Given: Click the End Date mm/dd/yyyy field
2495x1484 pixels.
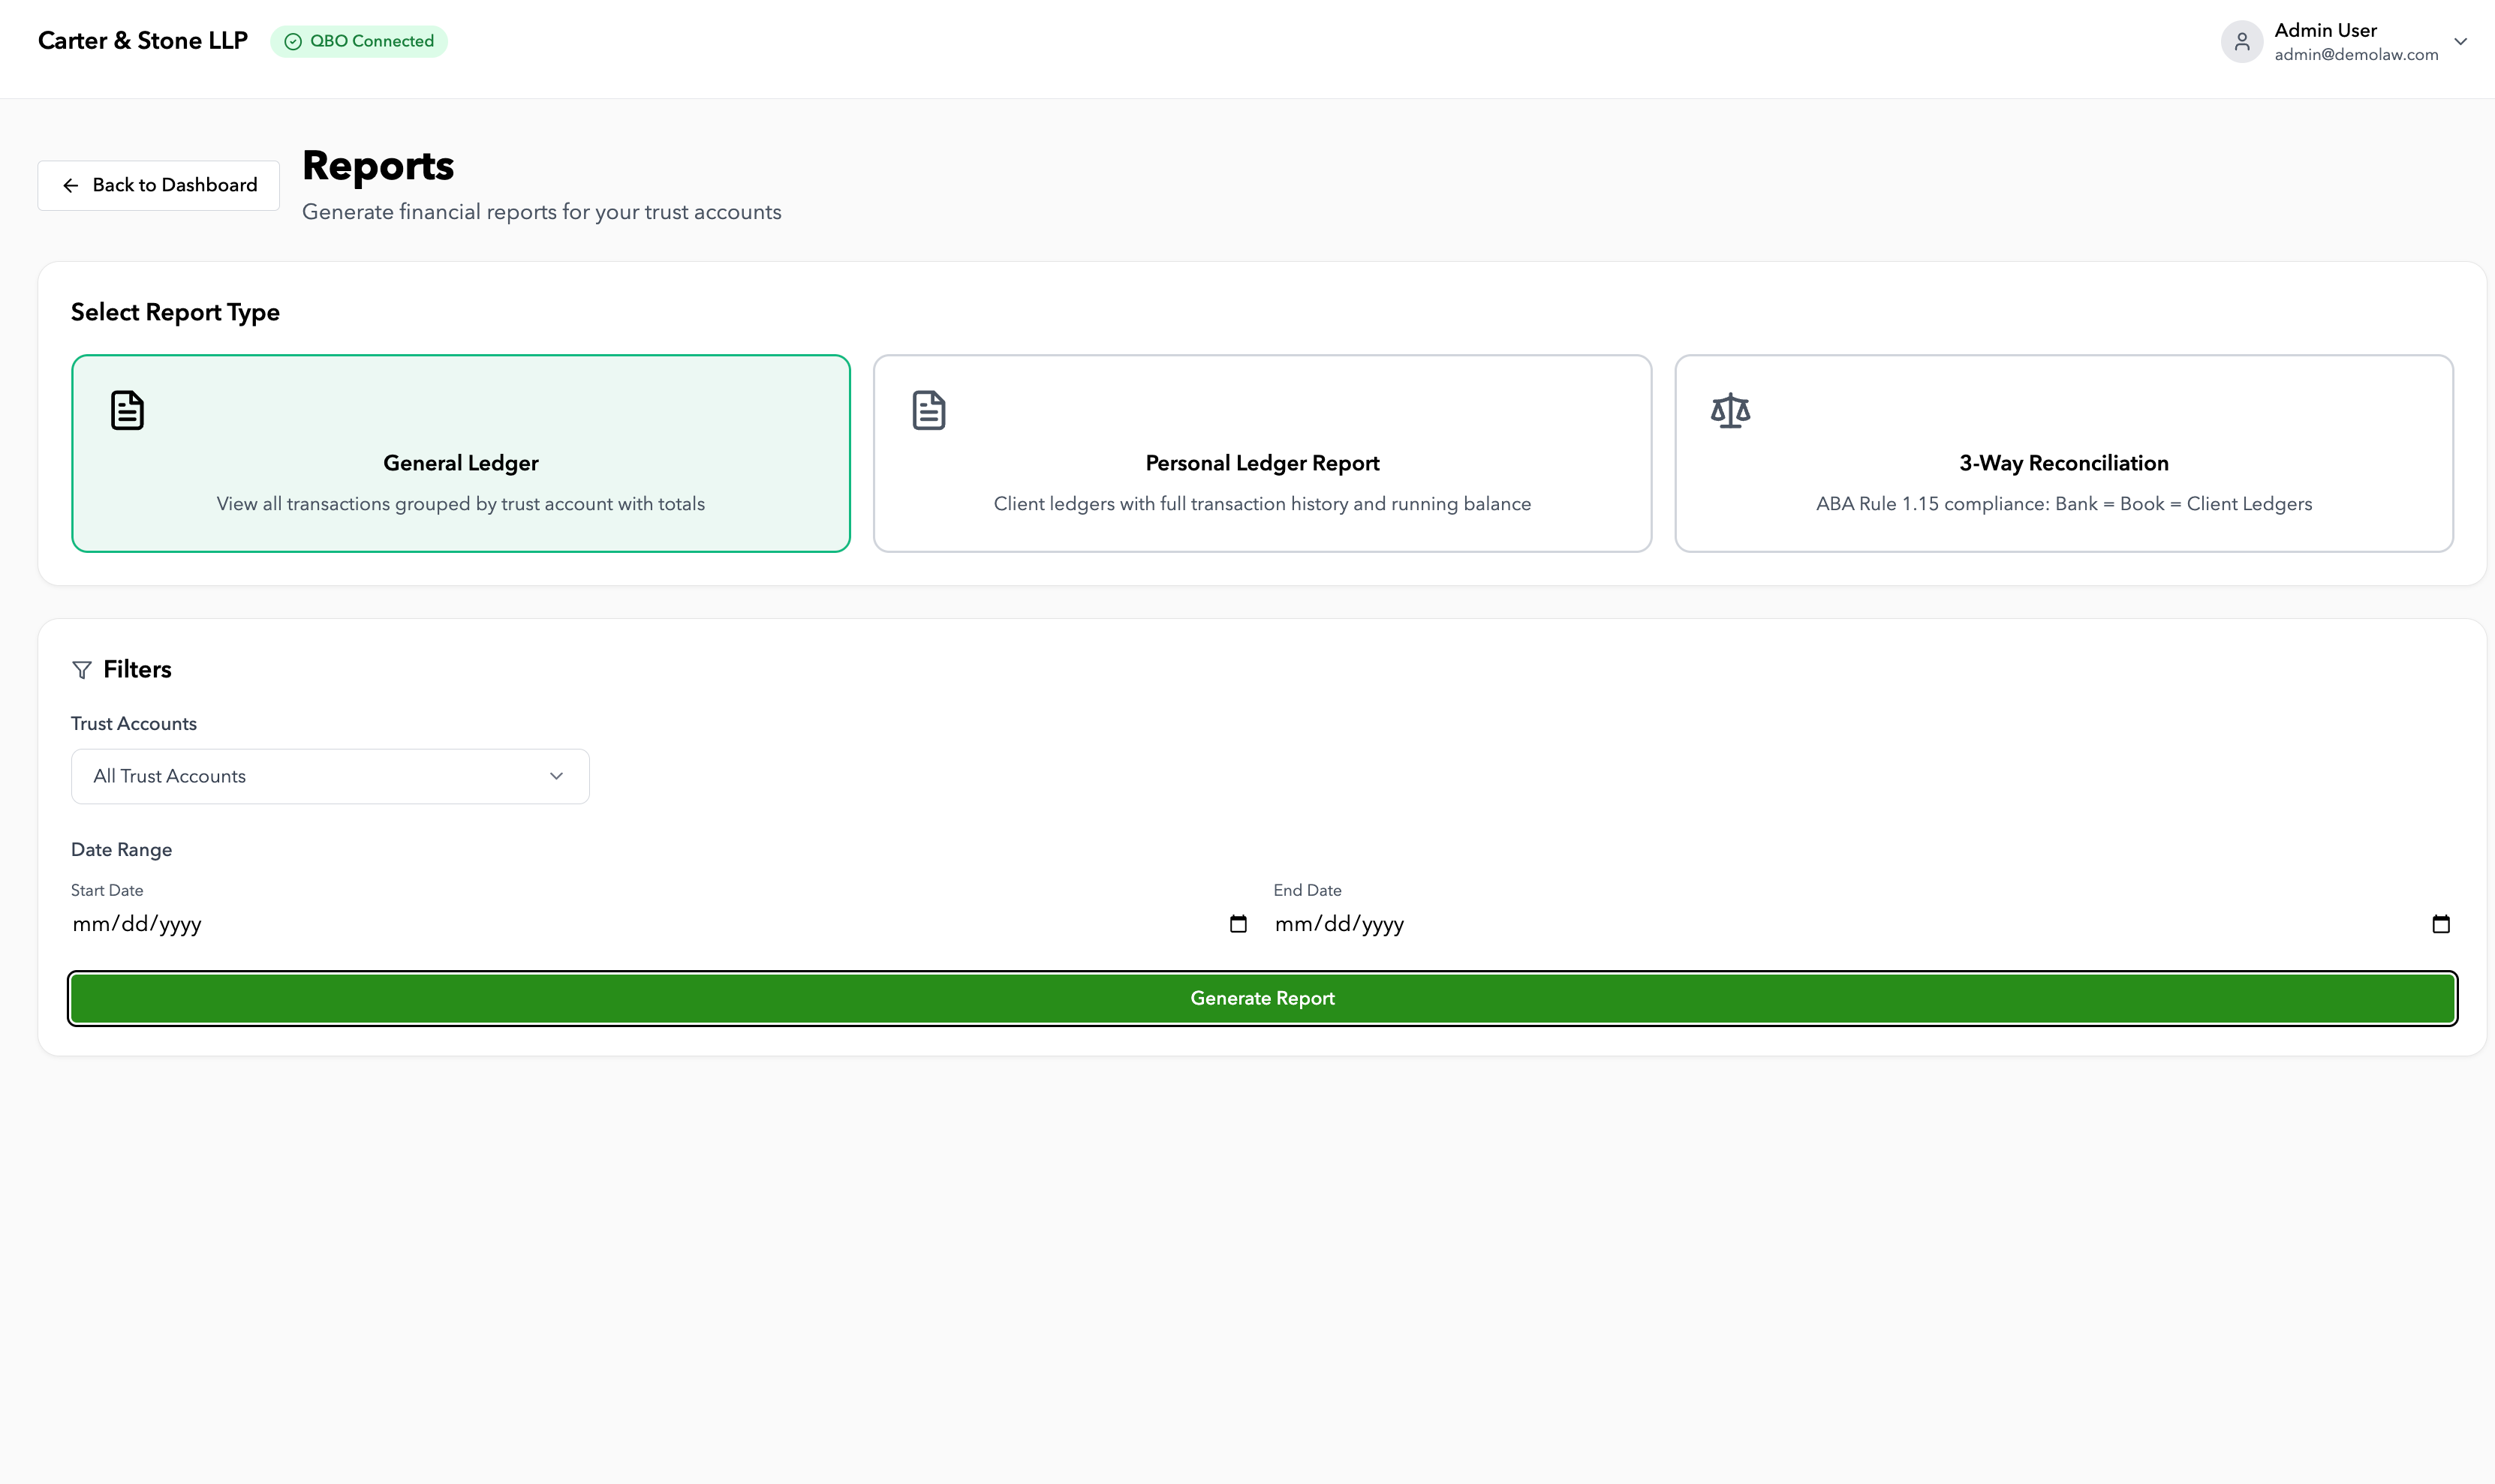Looking at the screenshot, I should tap(1863, 924).
